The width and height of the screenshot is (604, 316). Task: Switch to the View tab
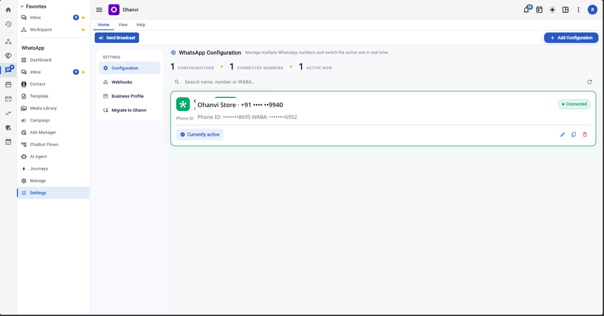pyautogui.click(x=123, y=25)
